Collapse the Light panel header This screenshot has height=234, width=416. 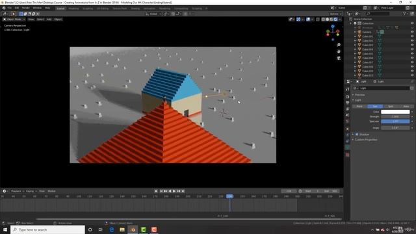(358, 100)
